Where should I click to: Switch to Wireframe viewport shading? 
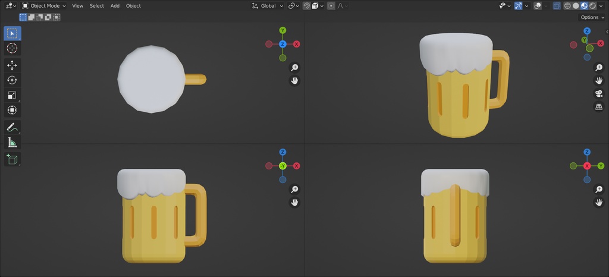[567, 6]
